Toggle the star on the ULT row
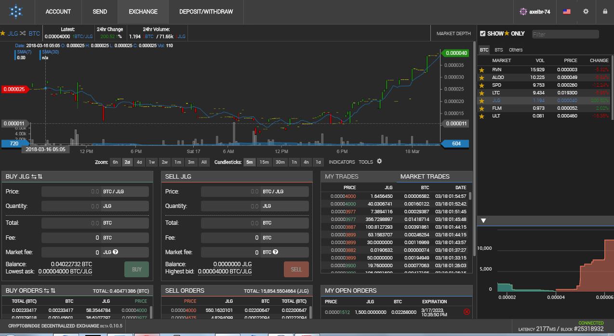Image resolution: width=614 pixels, height=336 pixels. pos(481,116)
